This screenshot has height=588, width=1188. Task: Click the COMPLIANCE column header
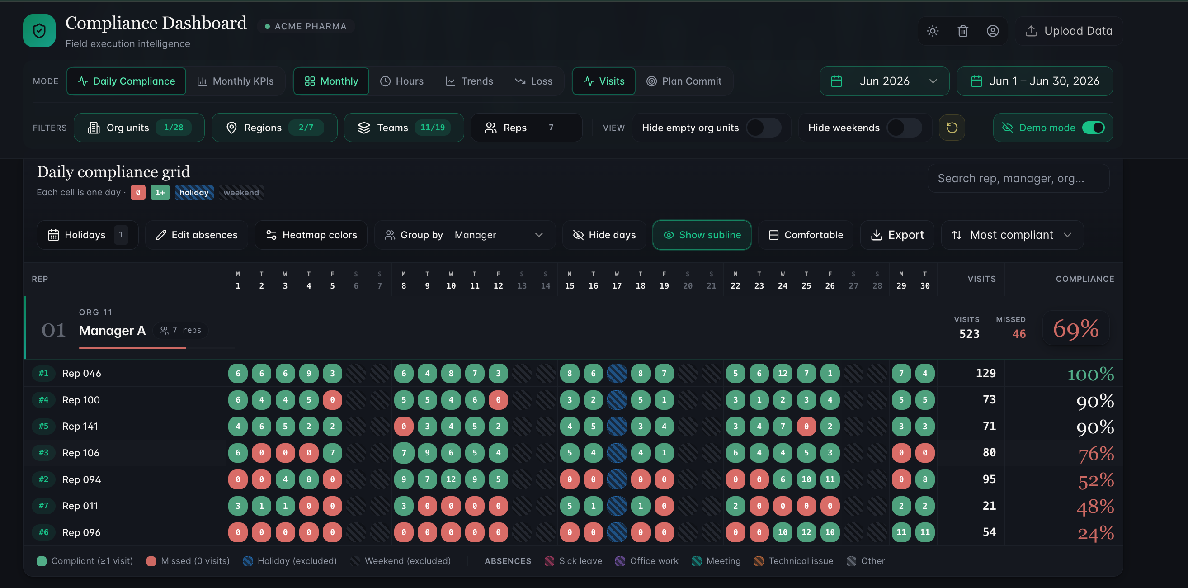1084,279
